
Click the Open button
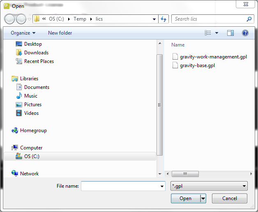point(185,198)
